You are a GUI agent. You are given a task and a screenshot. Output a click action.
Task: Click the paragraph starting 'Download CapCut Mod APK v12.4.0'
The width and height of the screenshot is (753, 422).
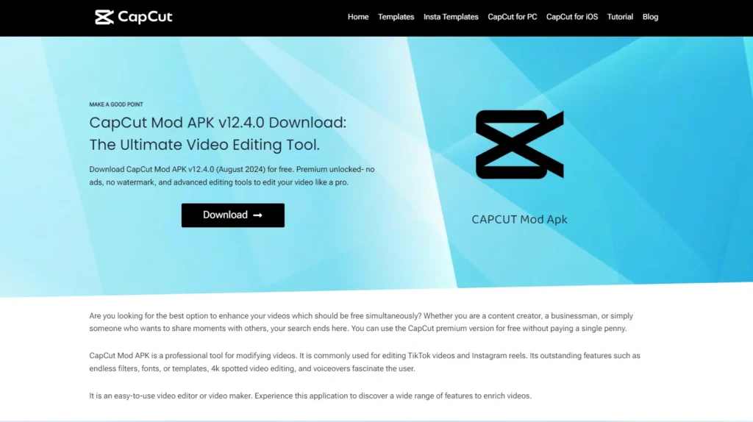pos(232,176)
